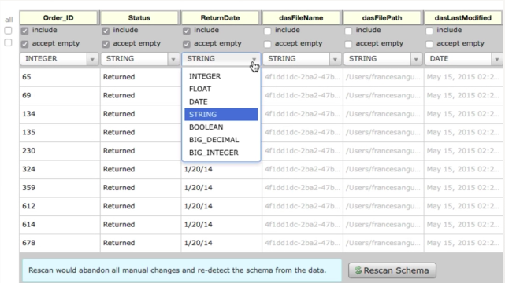Click the dasFileName value in row 678

click(303, 243)
